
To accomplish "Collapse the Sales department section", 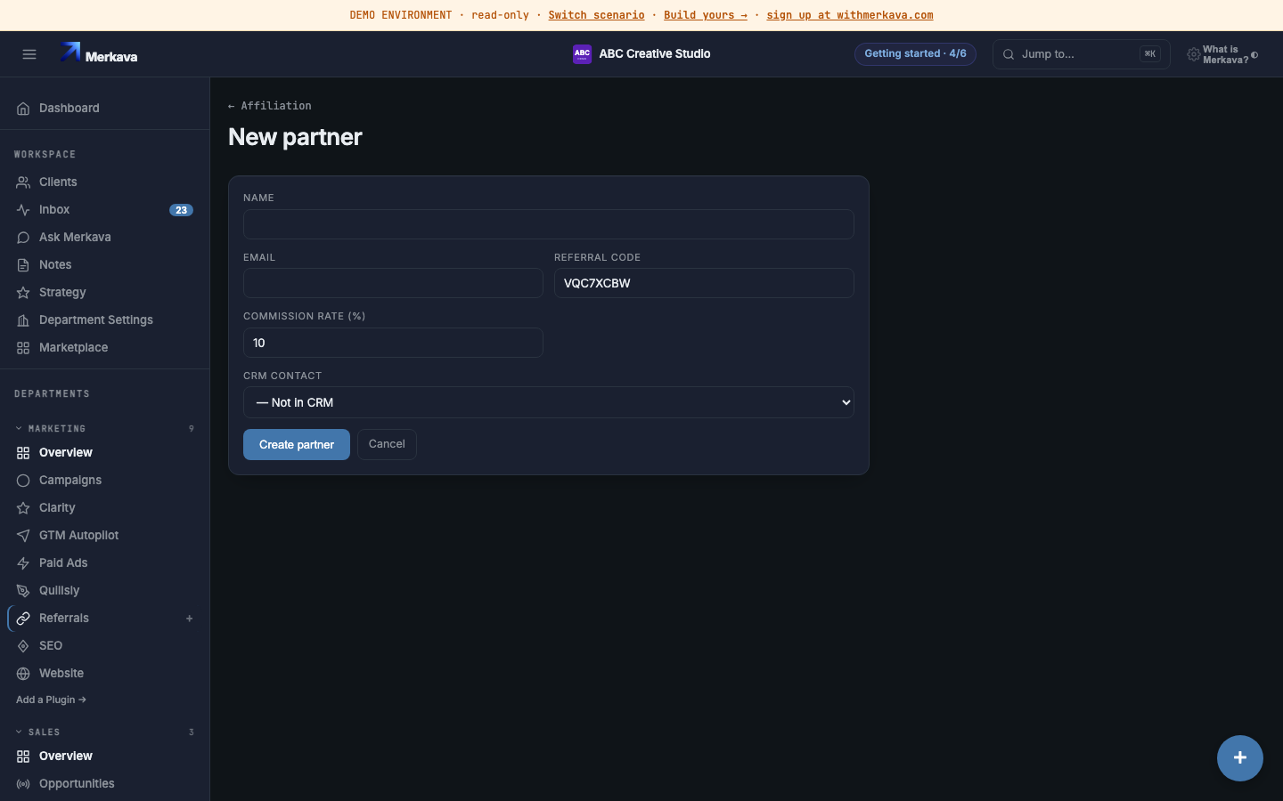I will click(19, 732).
